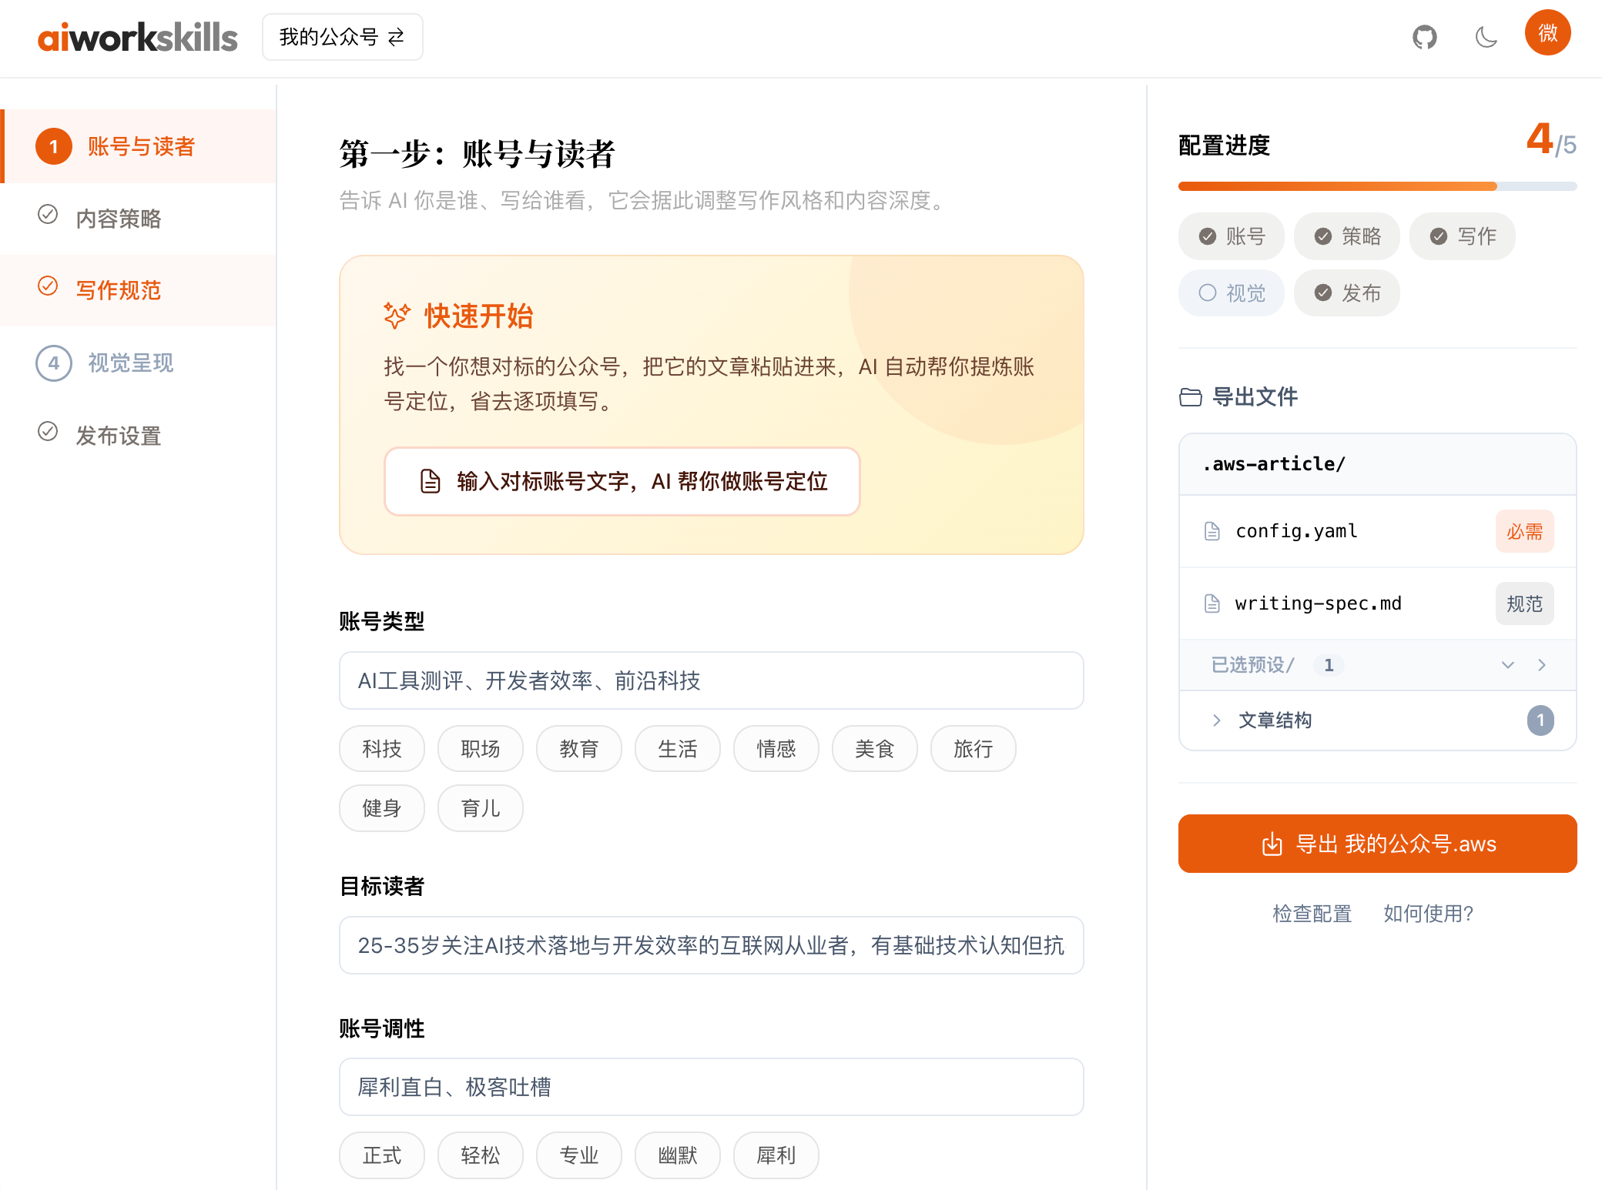Image resolution: width=1602 pixels, height=1190 pixels.
Task: Click the 发布 progress chip
Action: 1347,293
